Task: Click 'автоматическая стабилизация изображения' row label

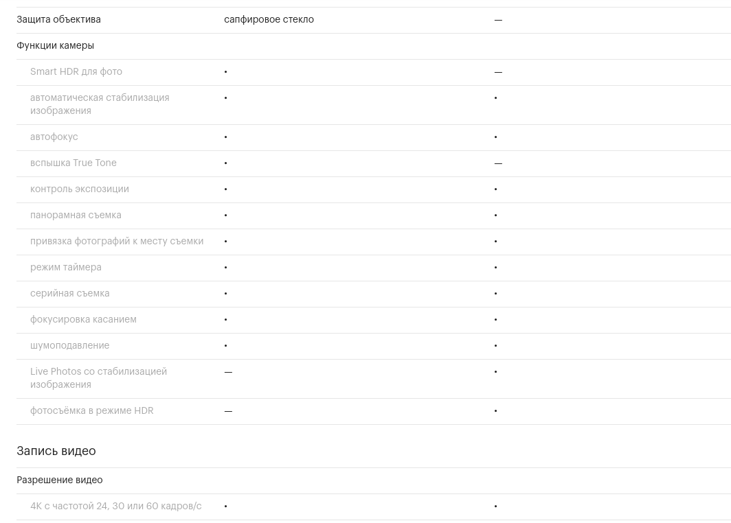Action: click(100, 104)
